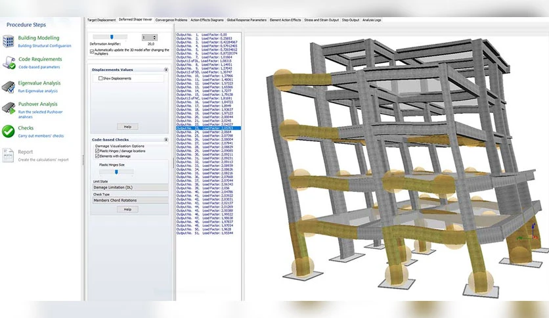
Task: Collapse Displacements Values panel chevron icon
Action: pos(166,70)
